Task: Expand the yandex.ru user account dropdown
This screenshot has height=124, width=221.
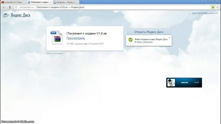Action: tap(203, 13)
